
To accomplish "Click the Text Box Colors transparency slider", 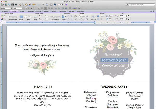I will click(13, 16).
